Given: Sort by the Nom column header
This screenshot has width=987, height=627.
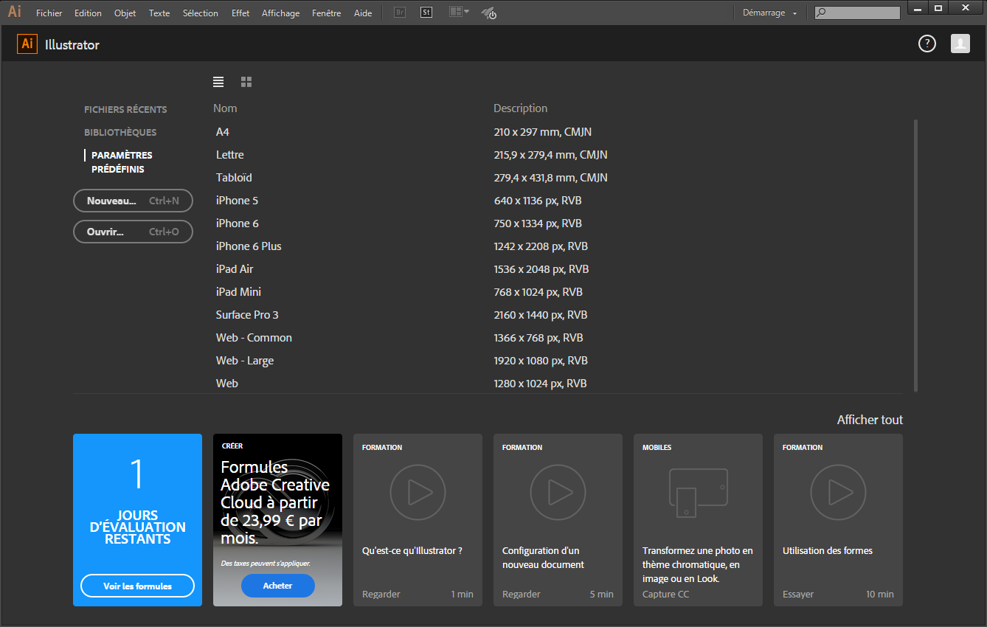Looking at the screenshot, I should click(225, 108).
